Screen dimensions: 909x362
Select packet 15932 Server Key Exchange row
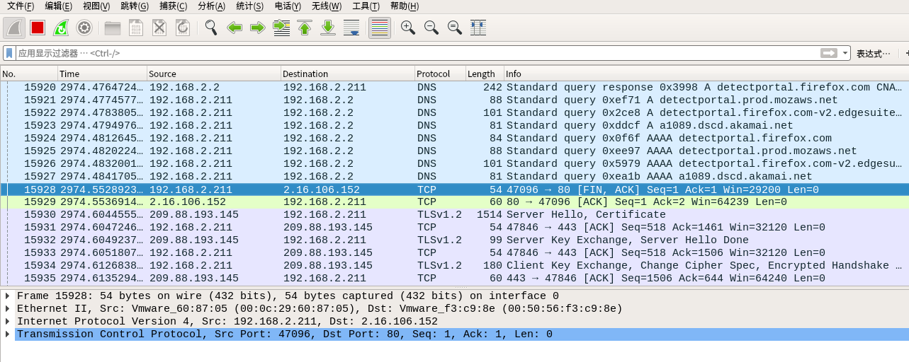pos(454,240)
